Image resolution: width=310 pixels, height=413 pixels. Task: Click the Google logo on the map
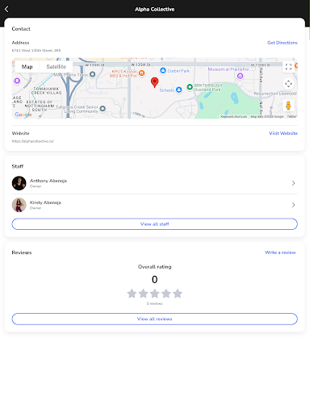click(x=23, y=115)
